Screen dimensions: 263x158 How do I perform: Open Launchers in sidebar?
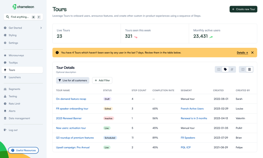[x=15, y=77]
